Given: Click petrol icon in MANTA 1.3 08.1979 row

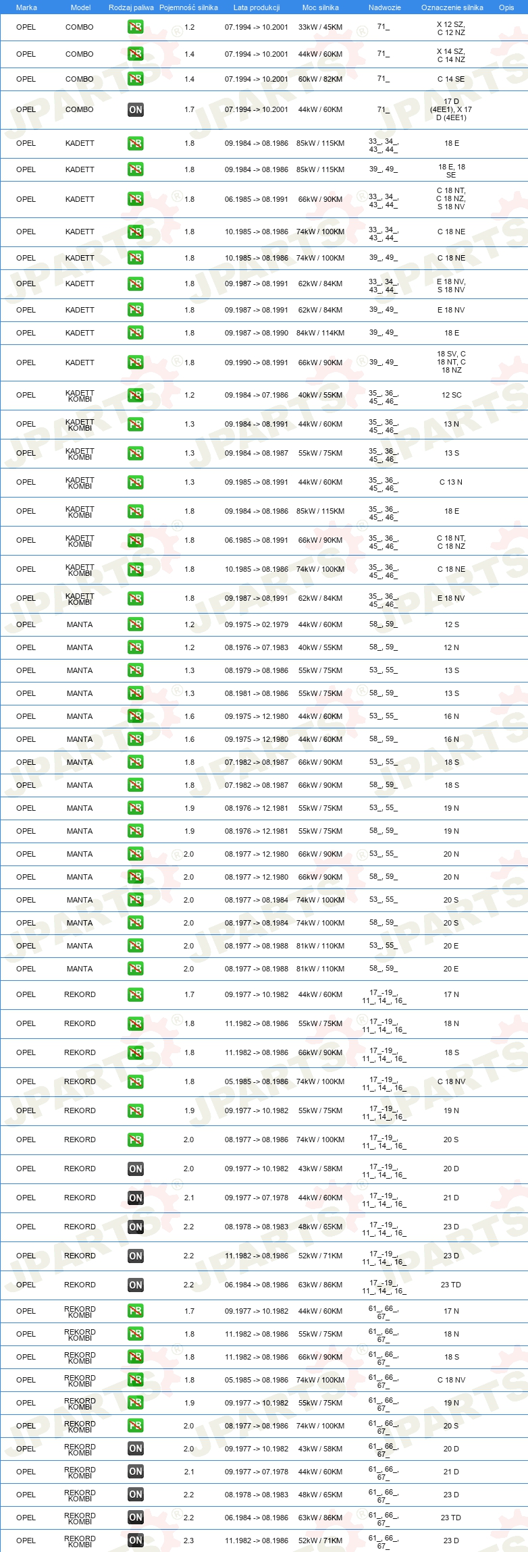Looking at the screenshot, I should pos(136,670).
